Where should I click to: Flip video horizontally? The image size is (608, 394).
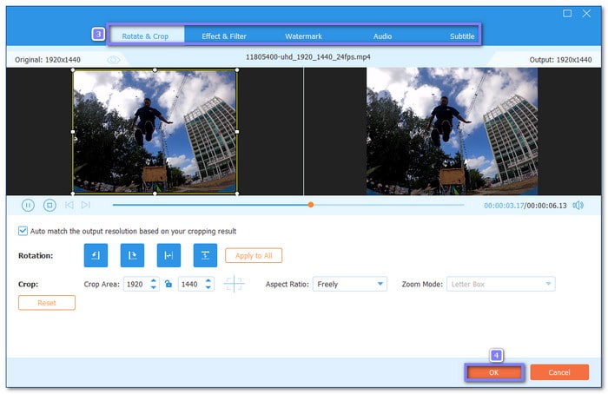point(169,255)
